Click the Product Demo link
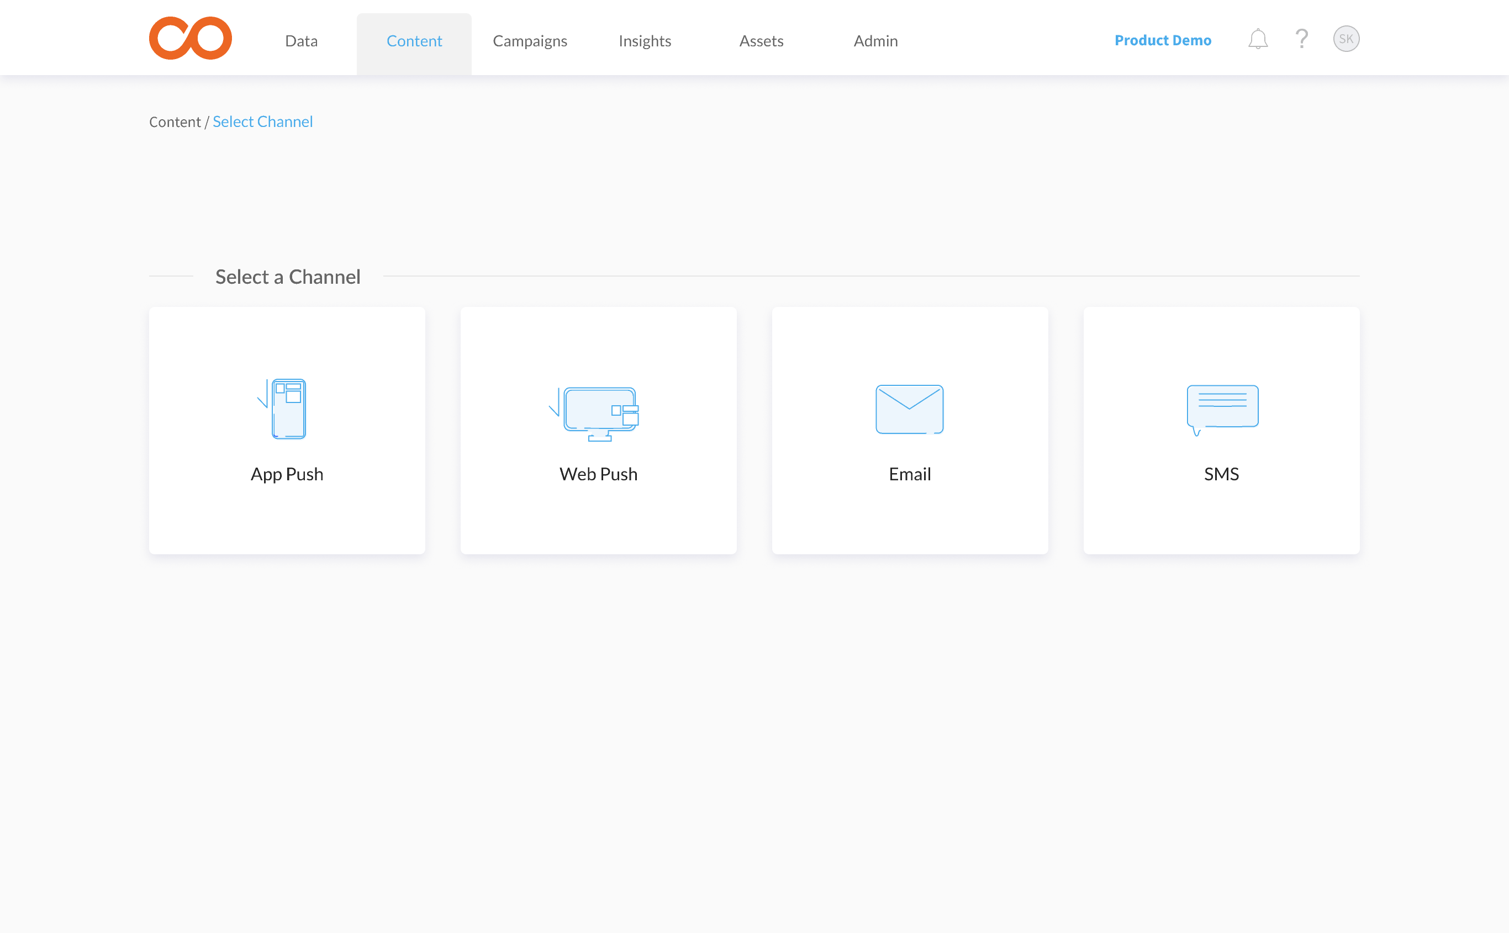The image size is (1509, 933). [x=1162, y=40]
